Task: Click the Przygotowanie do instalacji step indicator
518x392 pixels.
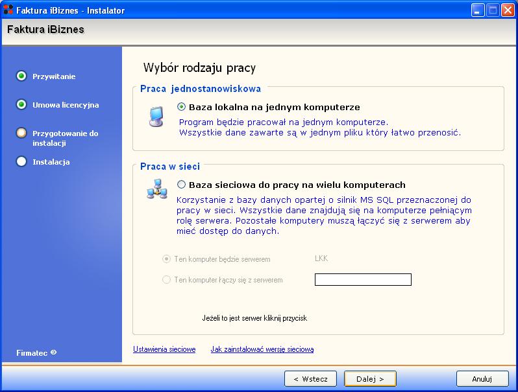Action: pos(21,133)
